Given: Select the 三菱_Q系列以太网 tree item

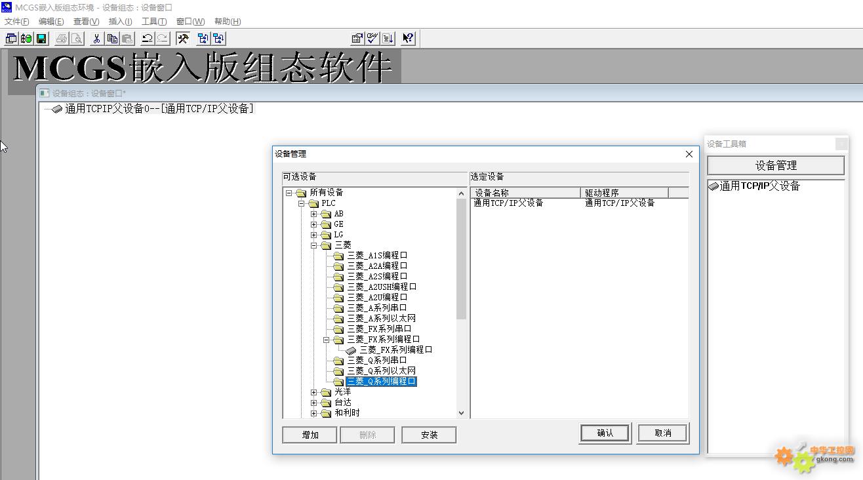Looking at the screenshot, I should (382, 371).
